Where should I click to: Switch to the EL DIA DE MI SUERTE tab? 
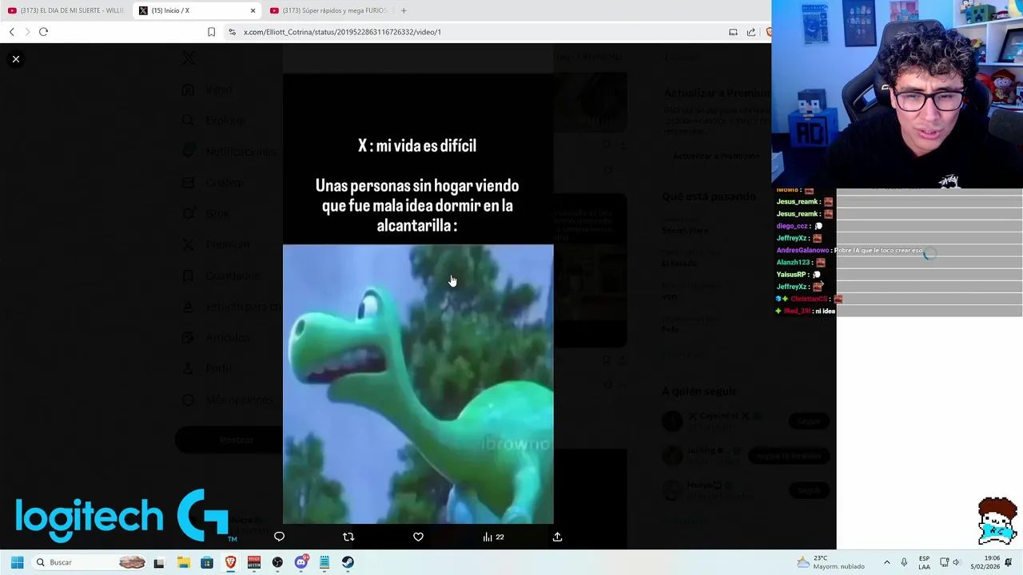[66, 10]
